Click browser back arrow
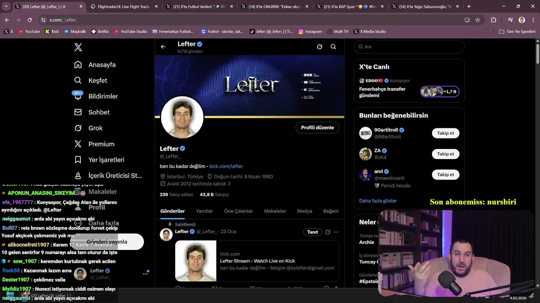540x303 pixels. point(7,20)
